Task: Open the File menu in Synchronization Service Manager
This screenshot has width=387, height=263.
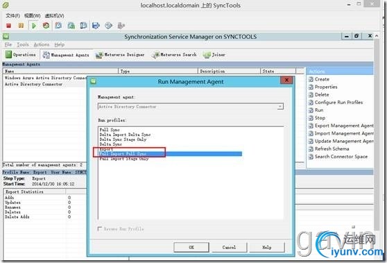Action: point(8,44)
